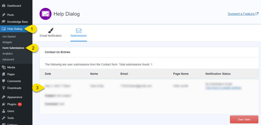Click the Media icon in the sidebar

4,67
